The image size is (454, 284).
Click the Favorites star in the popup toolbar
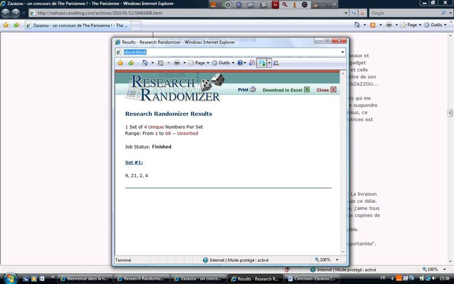(x=120, y=63)
